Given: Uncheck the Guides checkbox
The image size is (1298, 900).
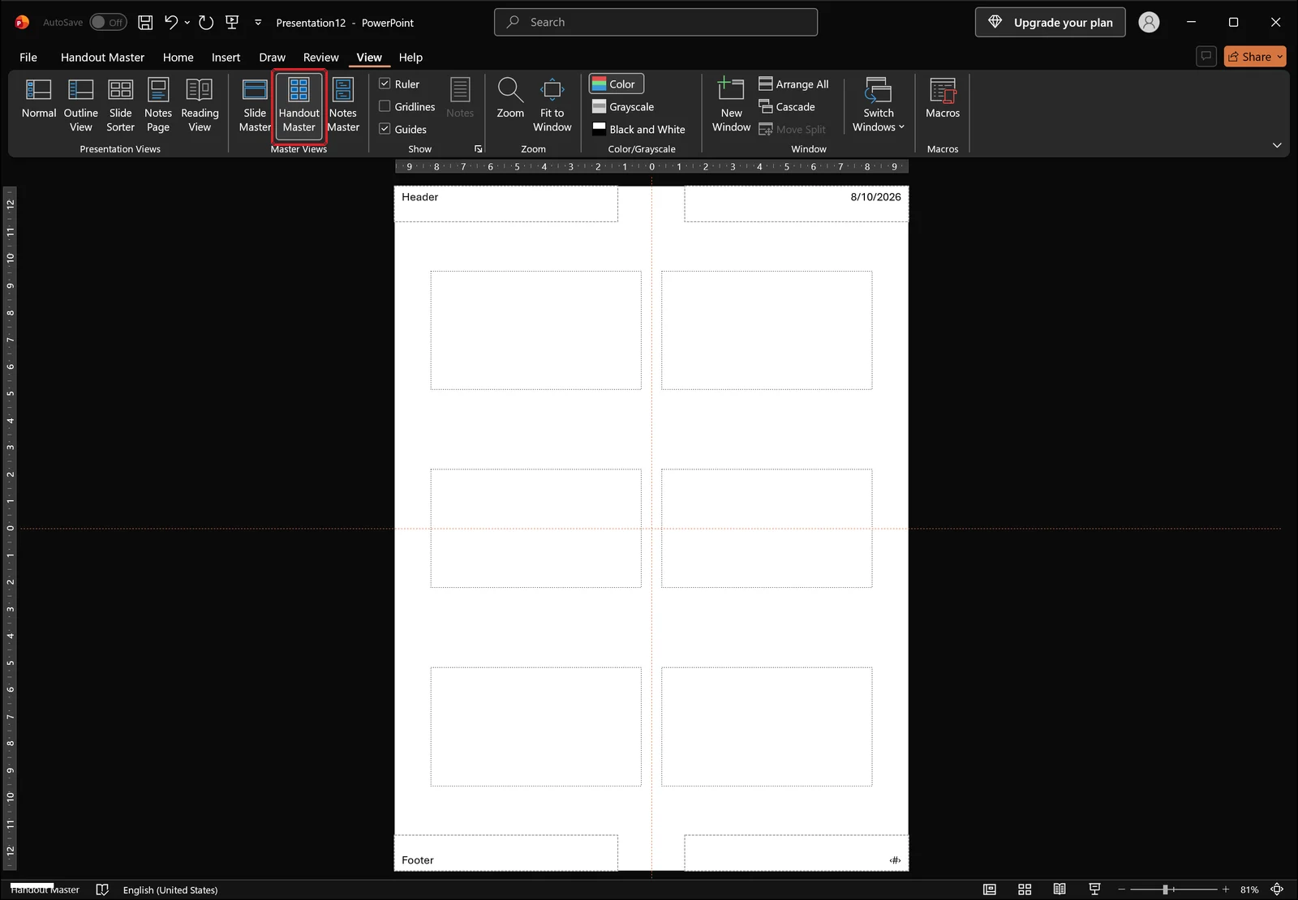Looking at the screenshot, I should coord(385,129).
